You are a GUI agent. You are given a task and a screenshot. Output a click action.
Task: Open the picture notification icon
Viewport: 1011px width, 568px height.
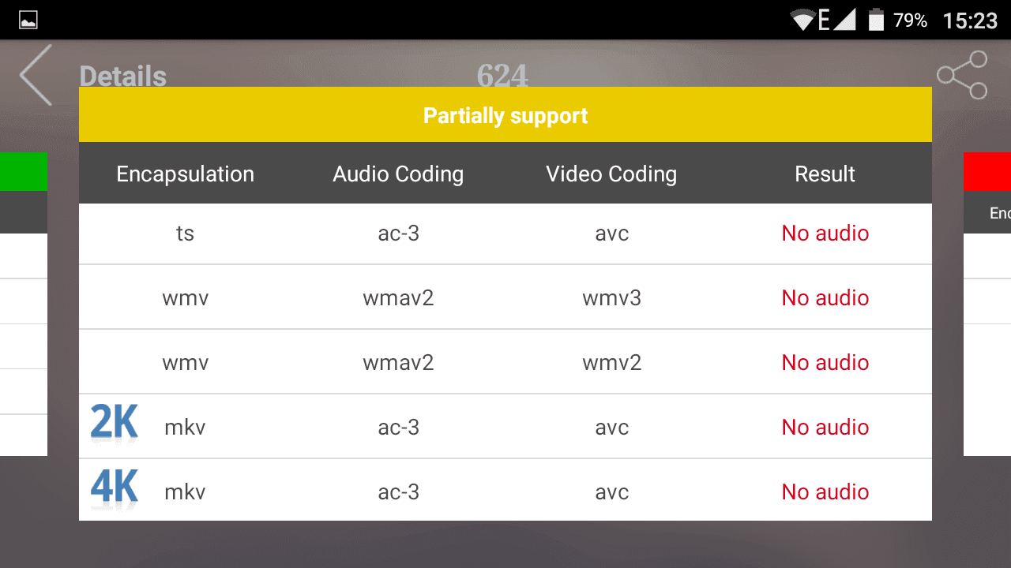28,21
